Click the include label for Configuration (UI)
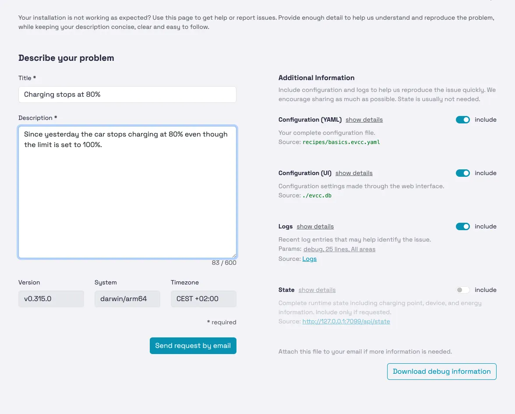Image resolution: width=515 pixels, height=414 pixels. point(485,173)
